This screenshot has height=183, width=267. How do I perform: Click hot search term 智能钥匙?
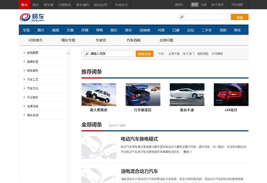tap(203, 54)
